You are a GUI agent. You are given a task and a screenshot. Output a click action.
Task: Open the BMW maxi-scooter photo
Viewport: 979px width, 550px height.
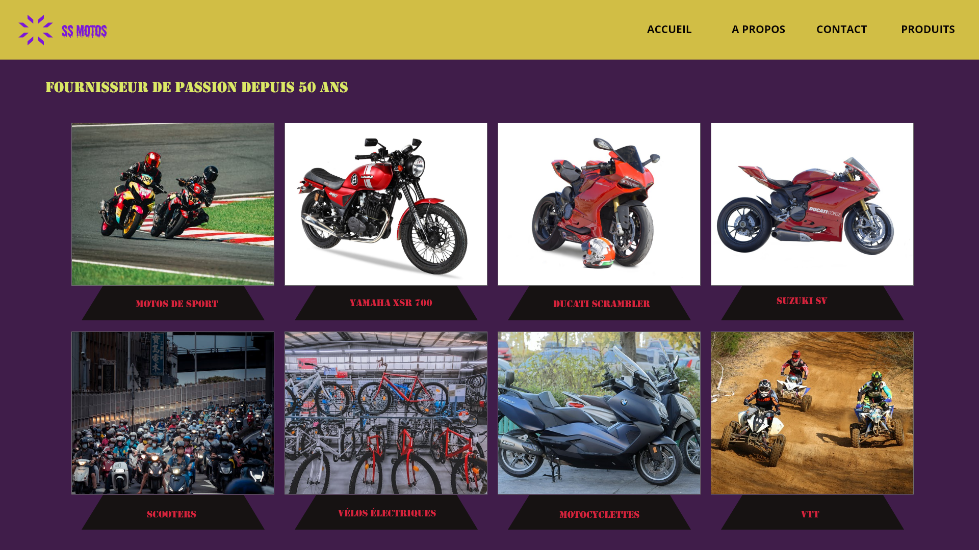click(599, 413)
